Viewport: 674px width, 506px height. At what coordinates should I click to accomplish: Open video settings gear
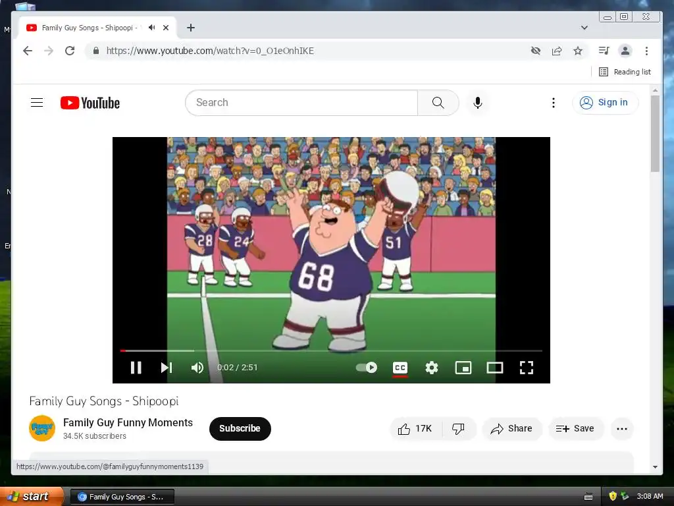point(432,368)
